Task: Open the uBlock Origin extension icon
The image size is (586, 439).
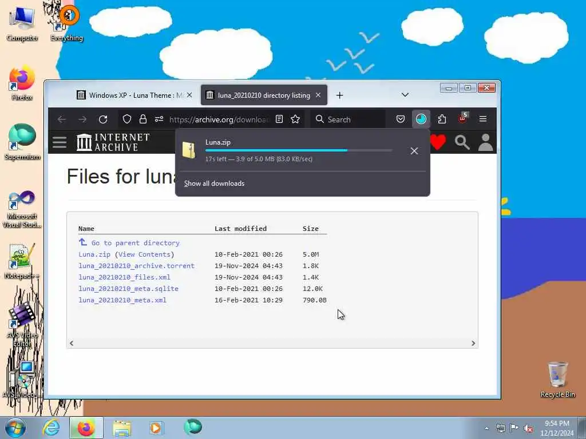Action: coord(462,118)
